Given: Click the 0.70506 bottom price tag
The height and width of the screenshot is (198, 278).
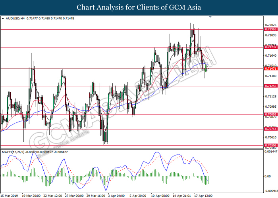Looking at the screenshot, I should tap(270, 146).
